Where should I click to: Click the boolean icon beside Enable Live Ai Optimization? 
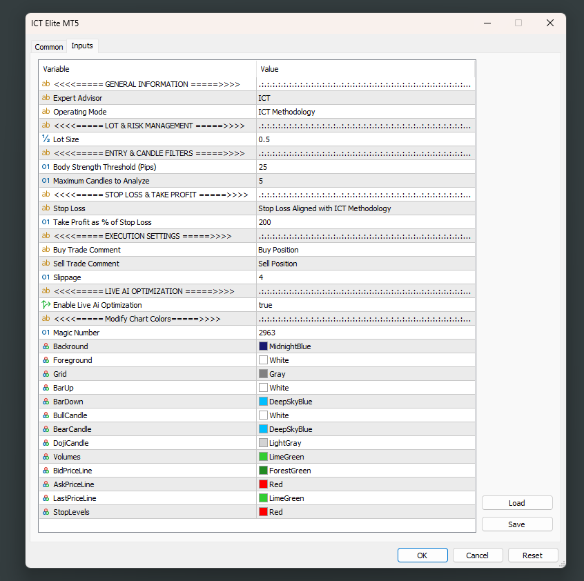click(46, 305)
